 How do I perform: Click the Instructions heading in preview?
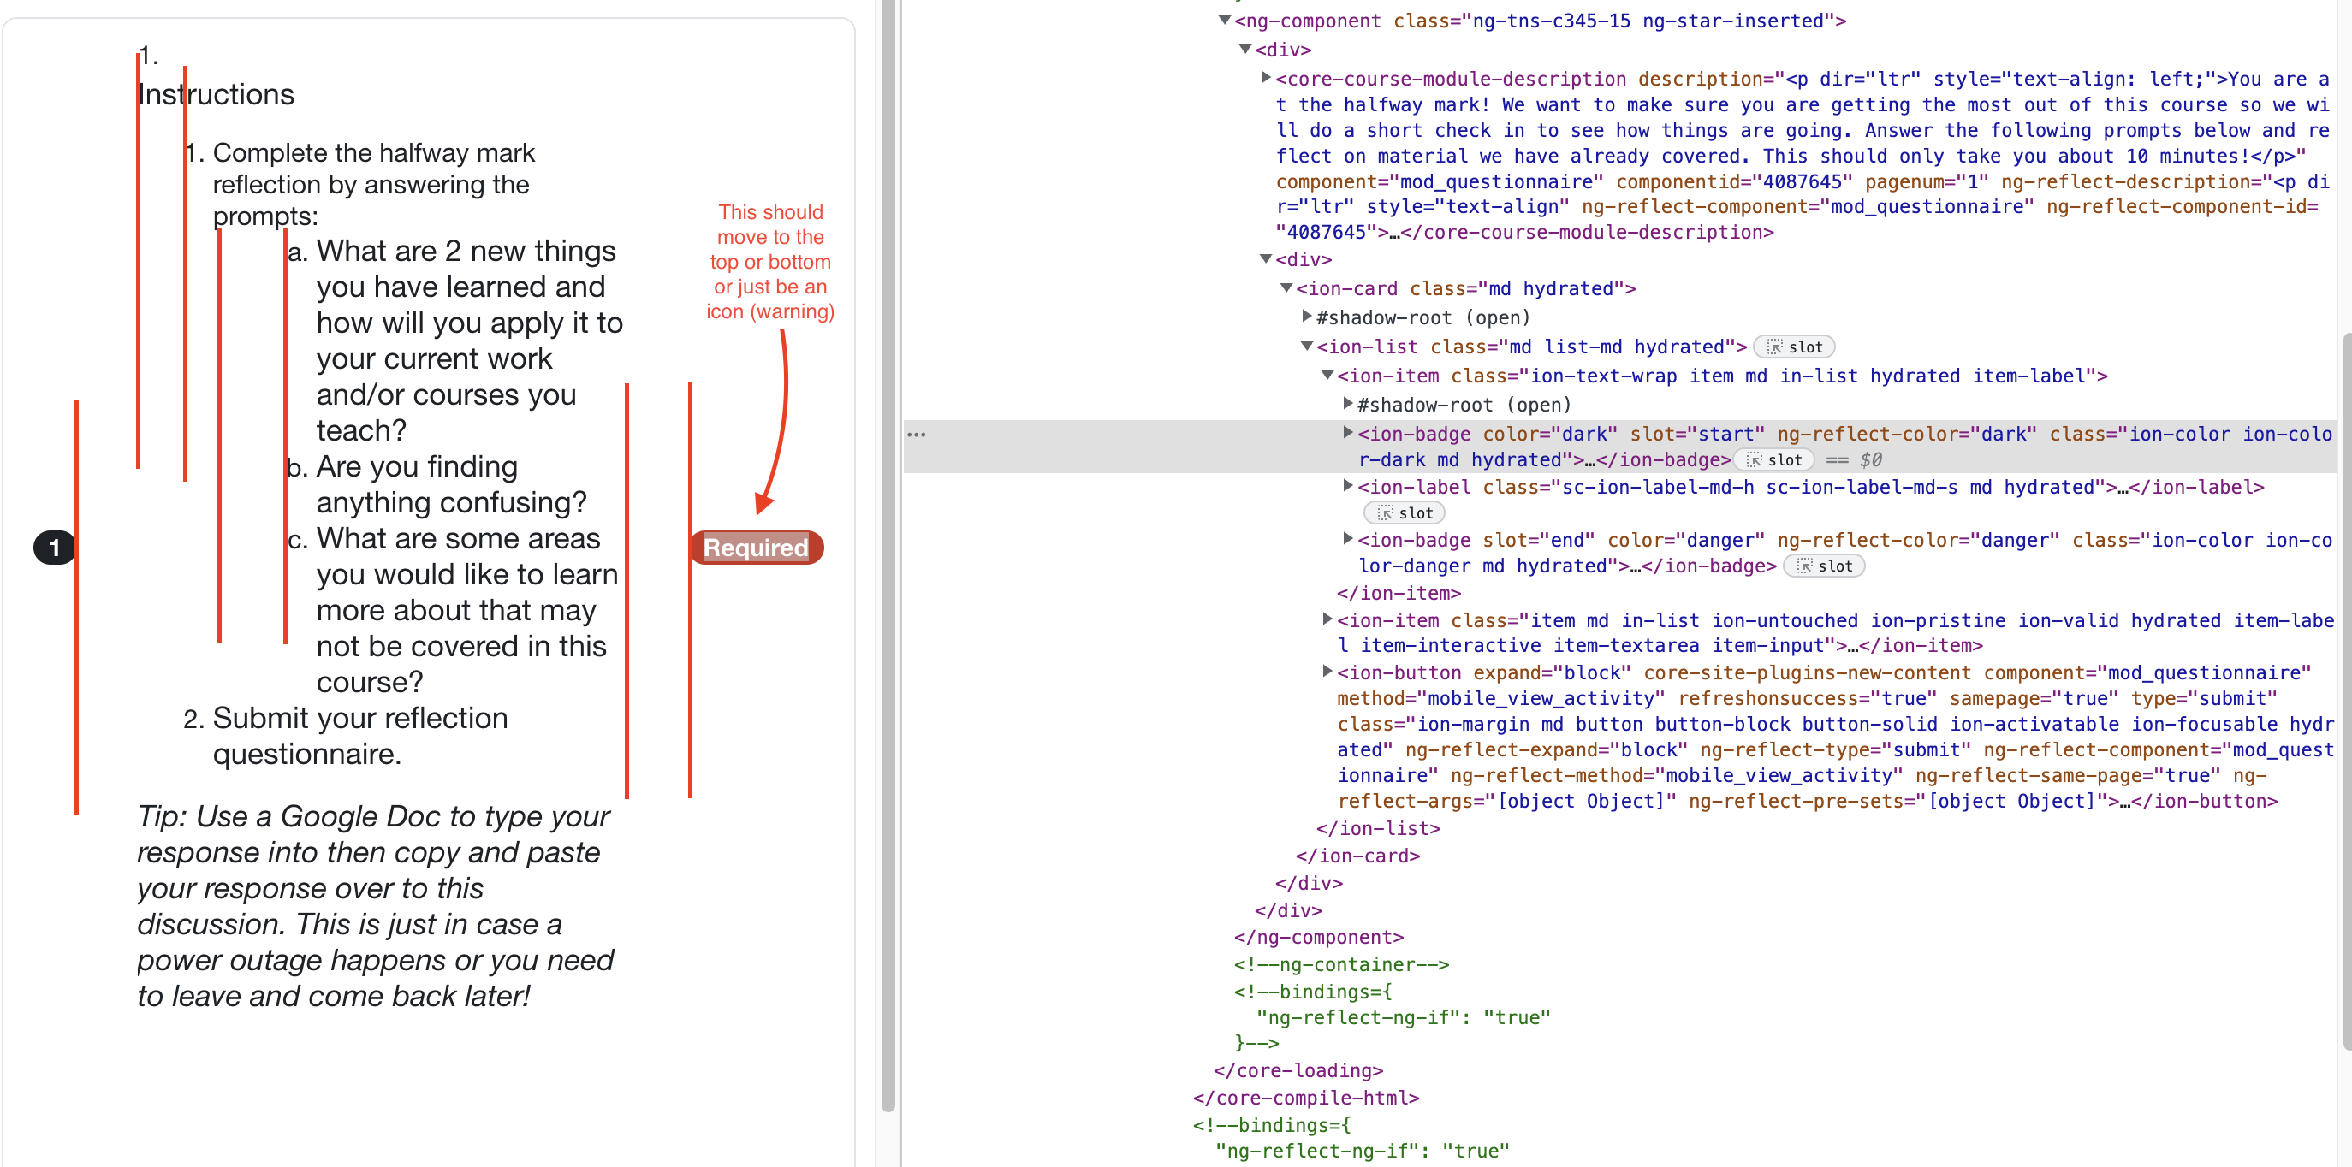tap(216, 94)
